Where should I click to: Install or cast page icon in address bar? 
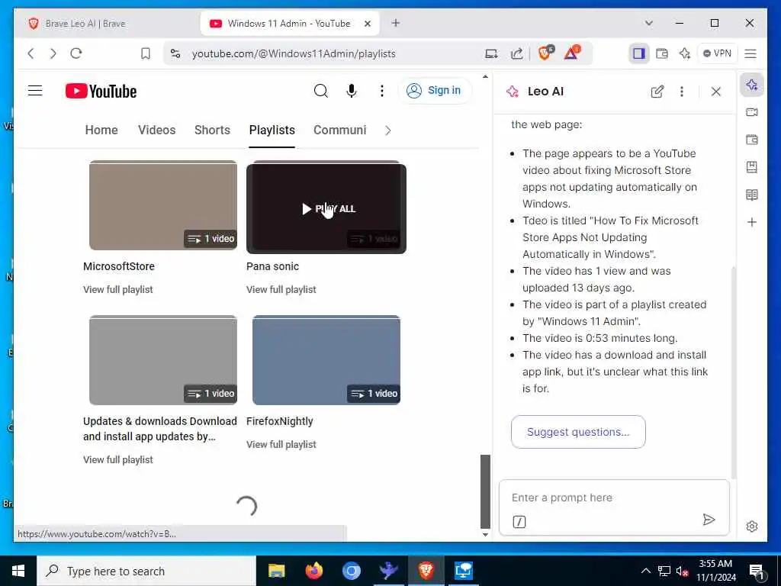[491, 53]
